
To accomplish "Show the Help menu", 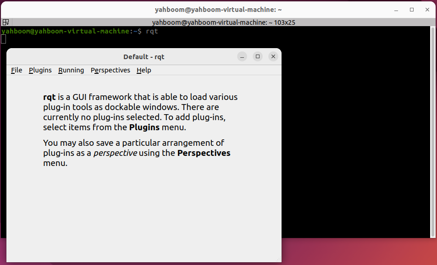I will [x=144, y=70].
